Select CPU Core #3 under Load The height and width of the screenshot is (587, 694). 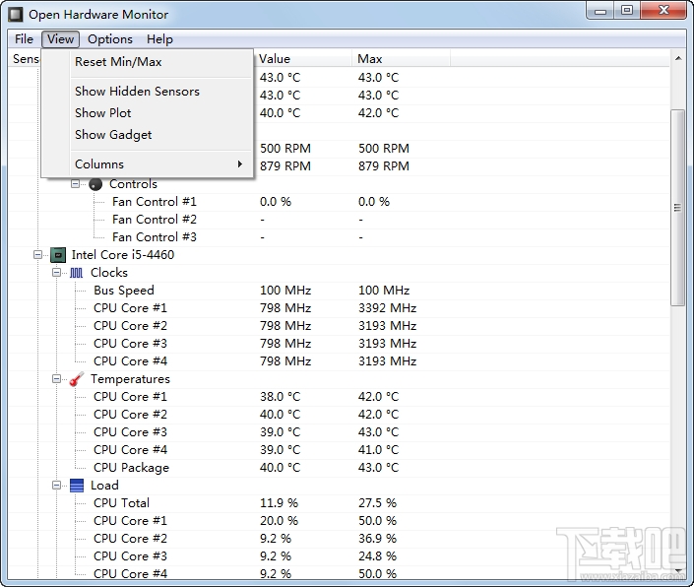[339, 556]
